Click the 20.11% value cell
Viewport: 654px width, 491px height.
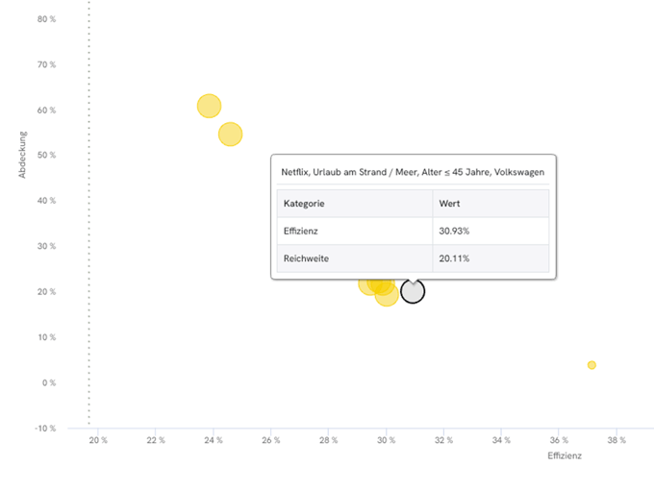(454, 258)
